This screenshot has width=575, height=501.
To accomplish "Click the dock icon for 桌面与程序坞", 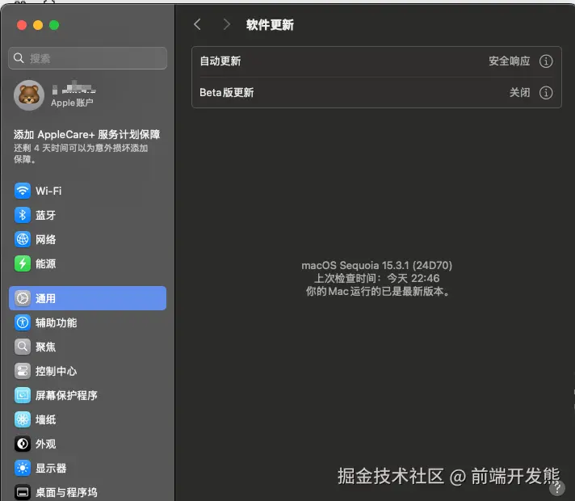I will [x=23, y=492].
